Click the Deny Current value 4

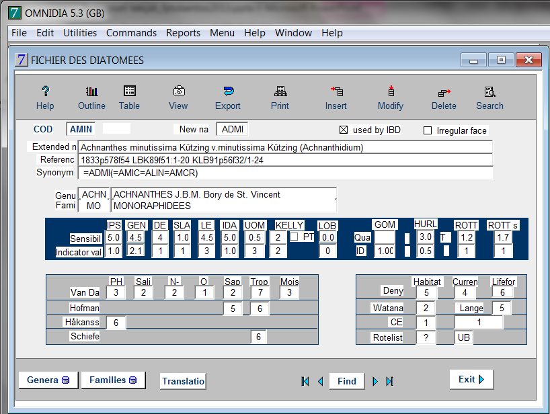click(465, 292)
